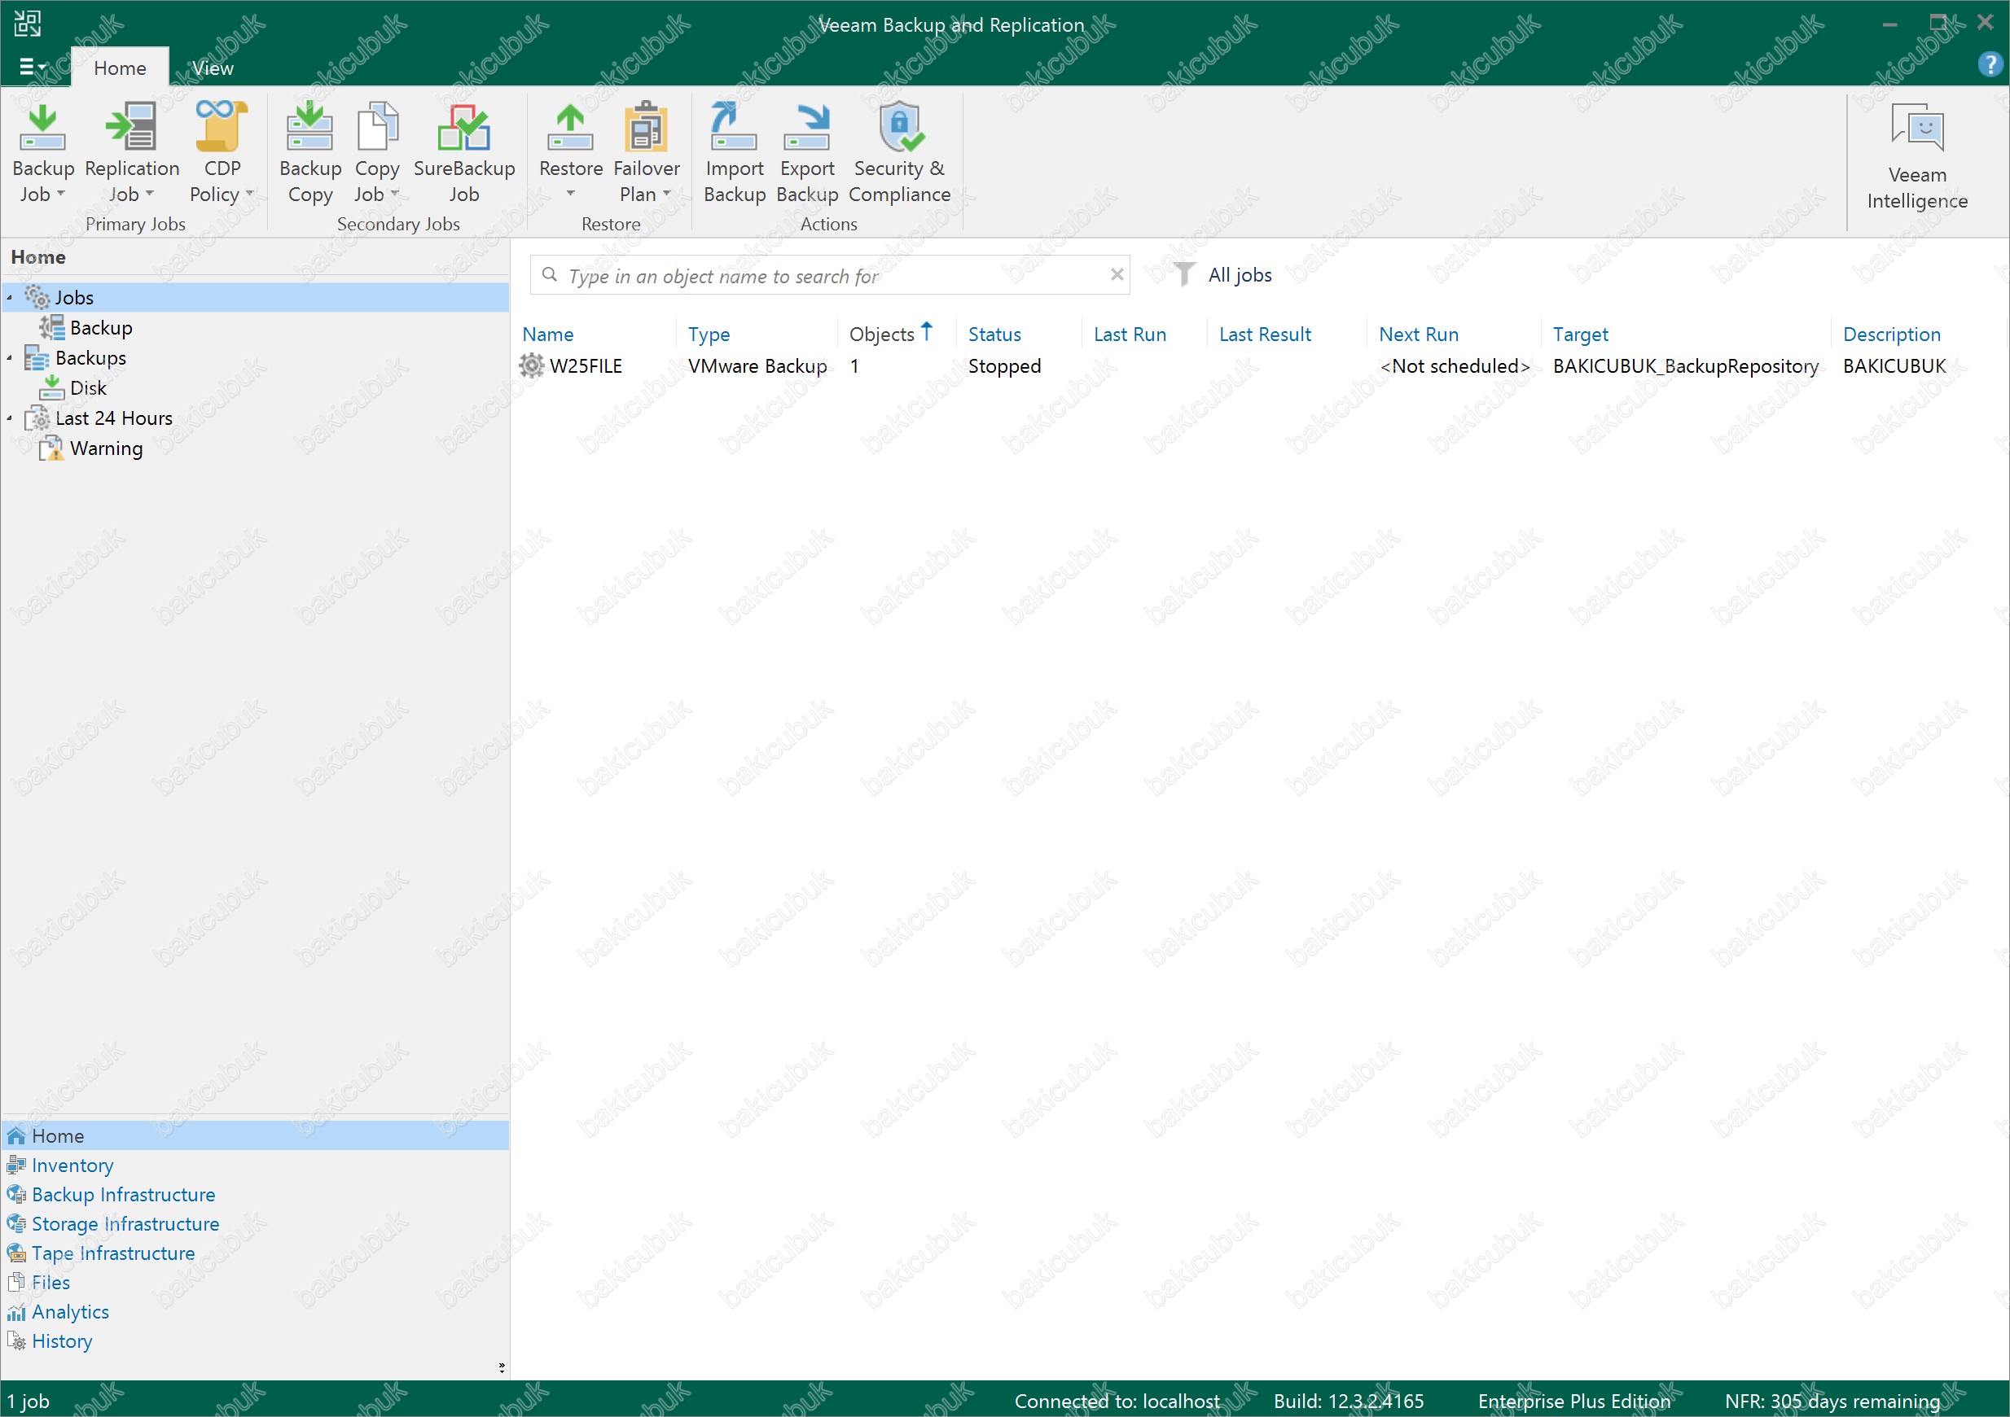Screen dimensions: 2010x1417
Task: Open Security & Compliance analyzer
Action: click(x=899, y=129)
